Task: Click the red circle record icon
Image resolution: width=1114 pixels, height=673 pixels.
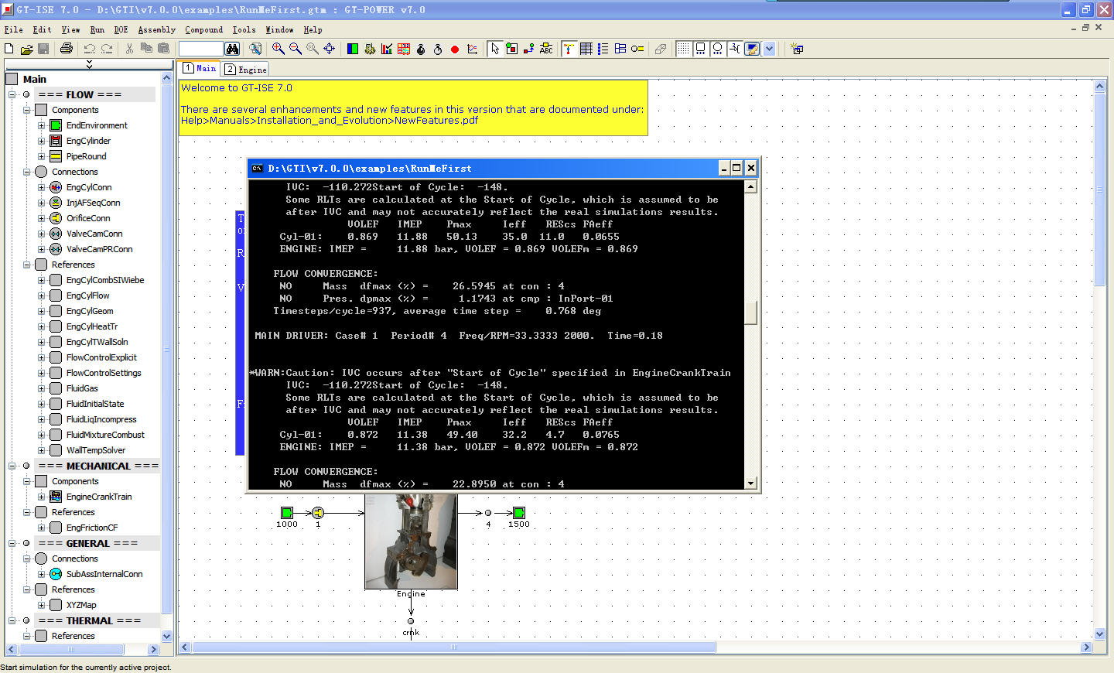Action: (455, 49)
